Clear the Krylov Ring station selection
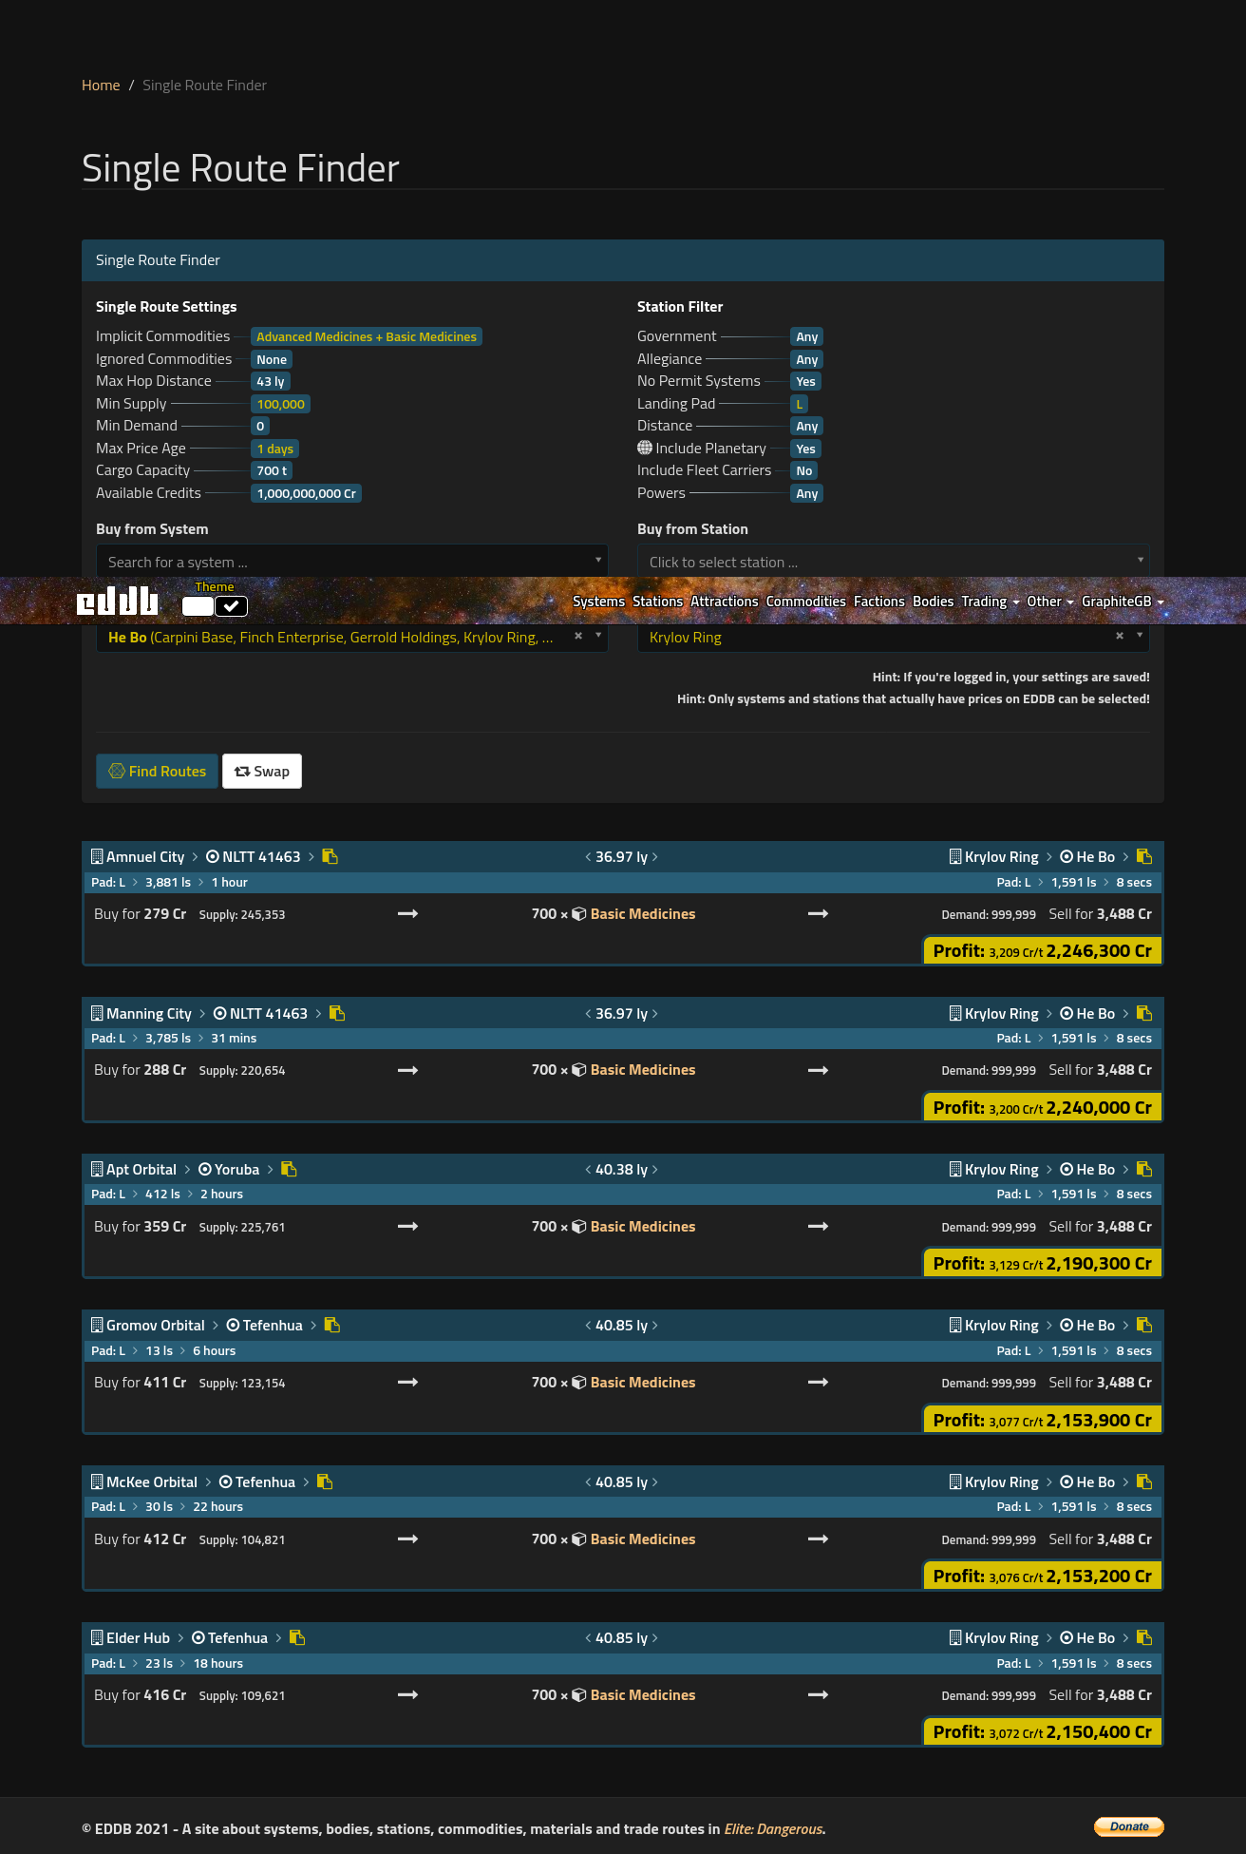The width and height of the screenshot is (1246, 1854). [x=1120, y=636]
